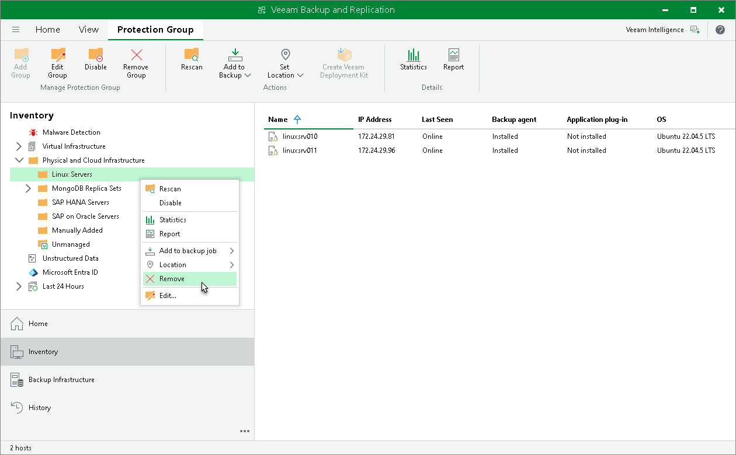Select the SAP HANA Servers folder
736x455 pixels.
click(x=80, y=202)
